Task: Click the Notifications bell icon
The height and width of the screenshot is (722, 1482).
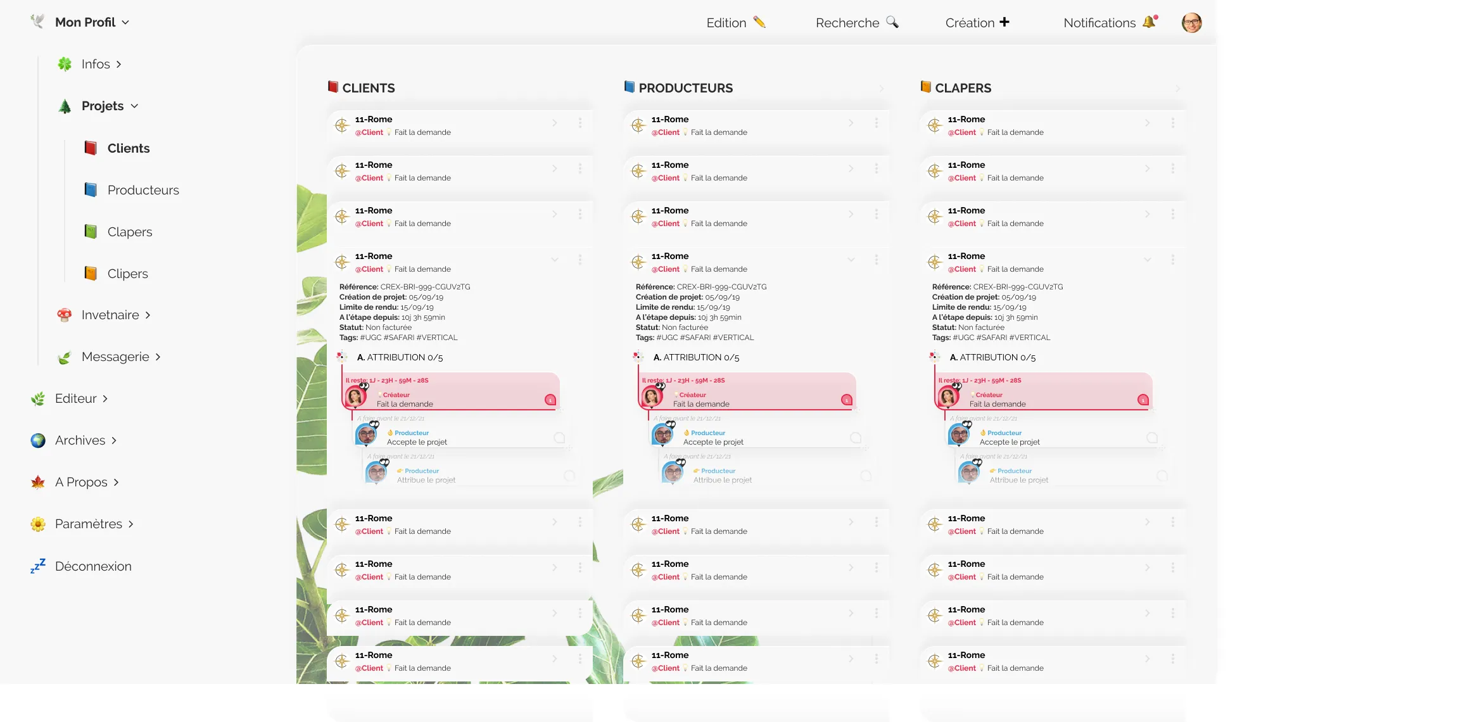Action: click(1150, 22)
